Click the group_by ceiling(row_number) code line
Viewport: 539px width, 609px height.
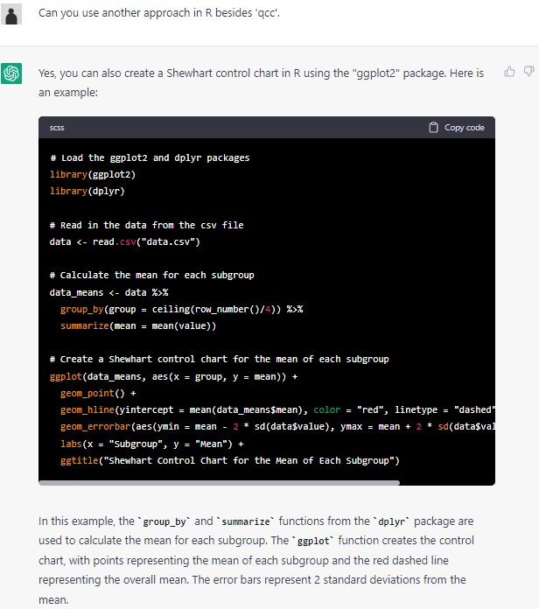pyautogui.click(x=181, y=309)
